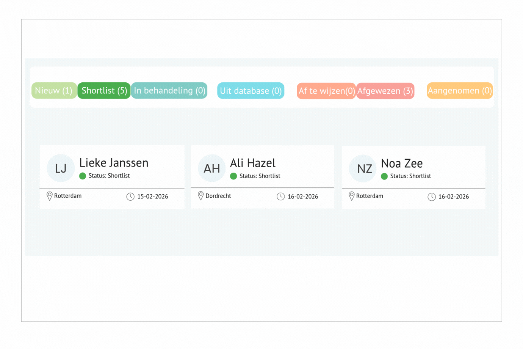Click the LJ avatar circle
The width and height of the screenshot is (523, 349).
point(61,168)
